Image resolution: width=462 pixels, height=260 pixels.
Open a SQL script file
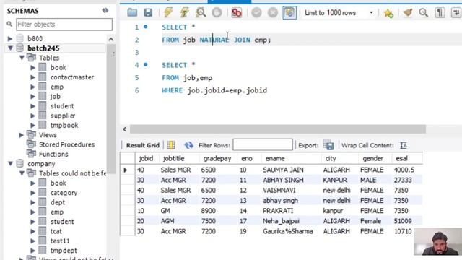pyautogui.click(x=132, y=13)
